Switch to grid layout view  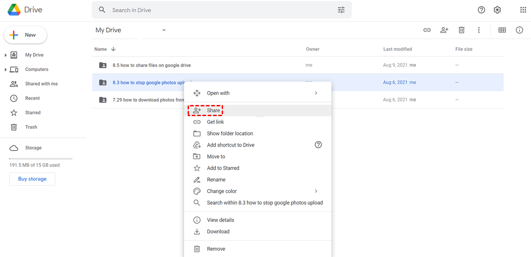click(x=502, y=30)
